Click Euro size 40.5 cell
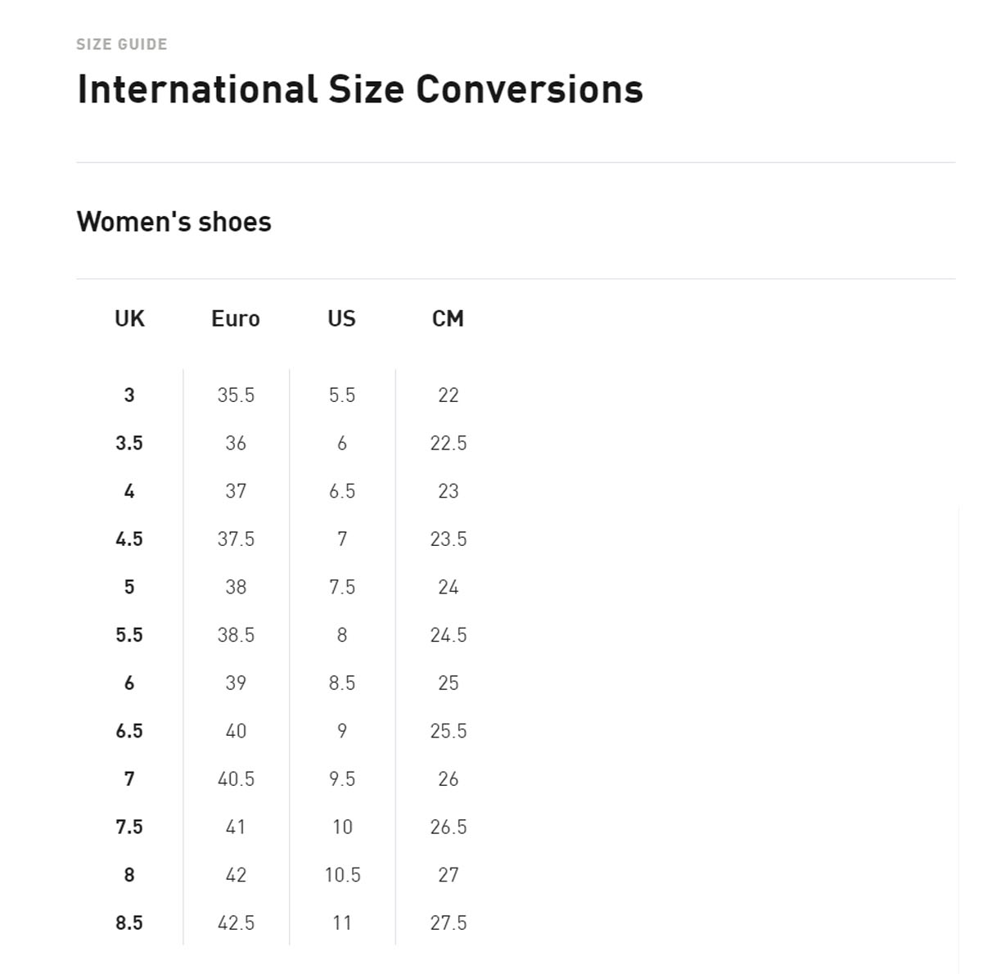Viewport: 992px width, 974px height. pos(236,779)
